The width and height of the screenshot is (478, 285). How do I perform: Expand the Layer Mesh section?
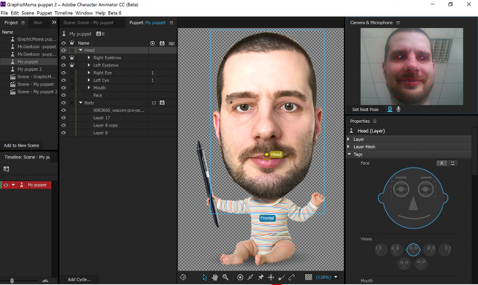click(x=349, y=147)
